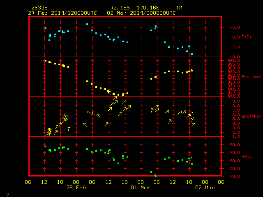Click the lowest green humidity data point
The image size is (263, 197).
pyautogui.click(x=156, y=176)
